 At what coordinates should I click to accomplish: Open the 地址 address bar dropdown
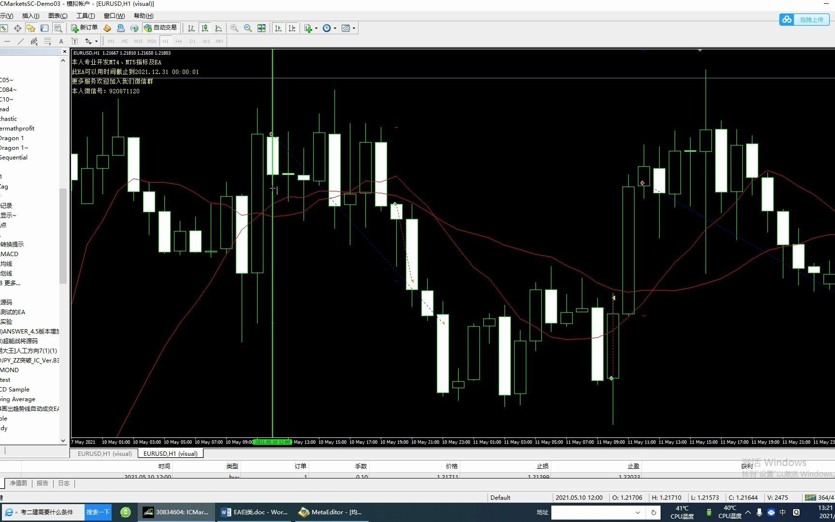(637, 512)
